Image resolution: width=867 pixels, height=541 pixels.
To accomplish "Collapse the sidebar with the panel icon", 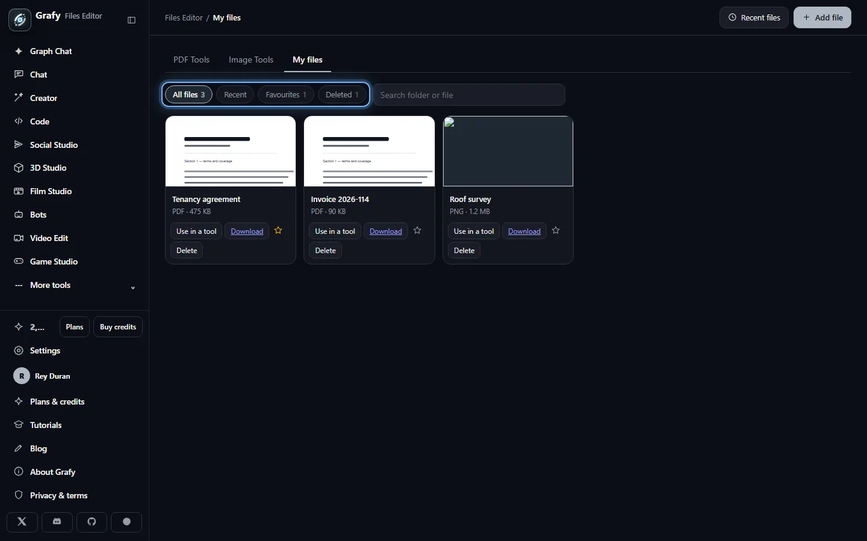I will [132, 20].
